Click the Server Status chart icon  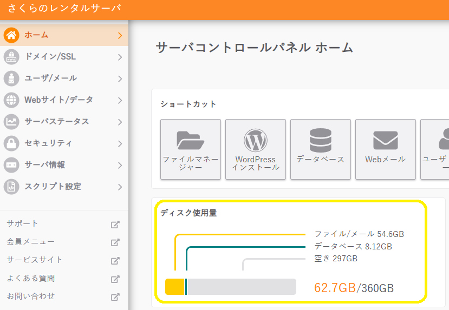pyautogui.click(x=11, y=122)
